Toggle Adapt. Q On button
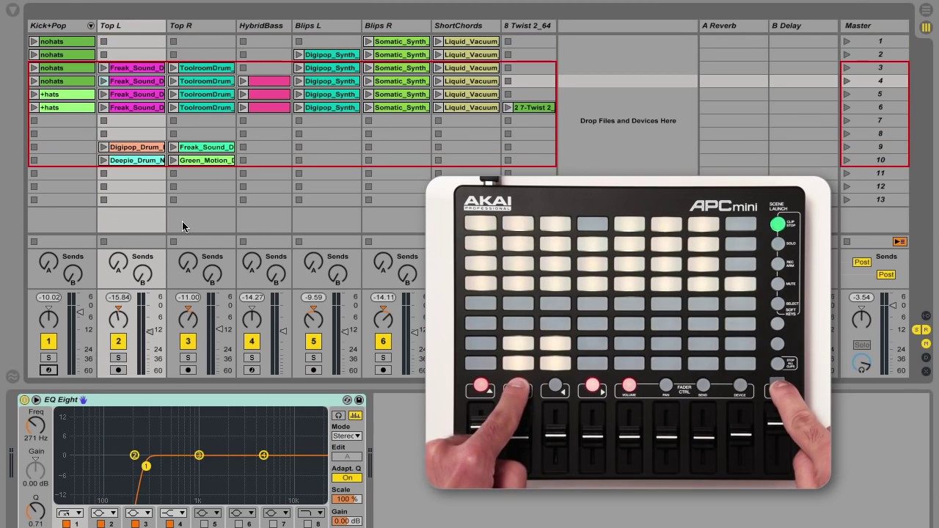939x528 pixels. [347, 477]
